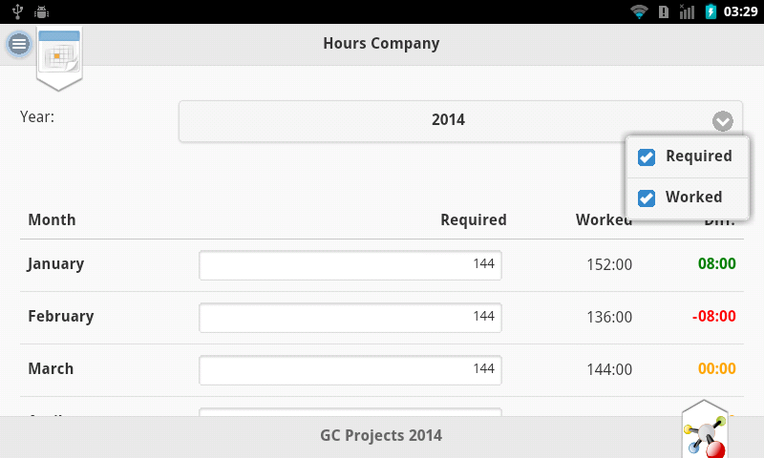The height and width of the screenshot is (458, 764).
Task: Select the Month column header
Action: 52,220
